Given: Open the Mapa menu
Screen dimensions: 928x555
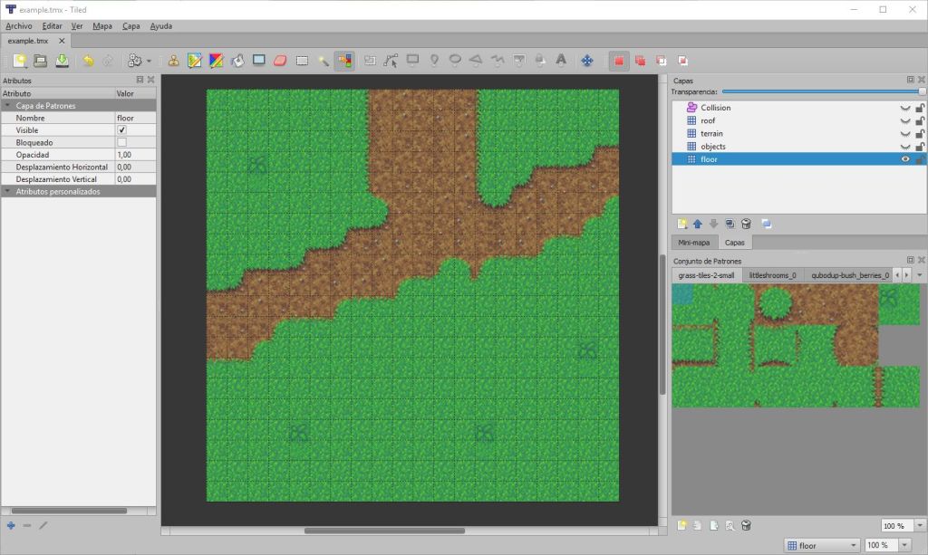Looking at the screenshot, I should click(x=101, y=26).
